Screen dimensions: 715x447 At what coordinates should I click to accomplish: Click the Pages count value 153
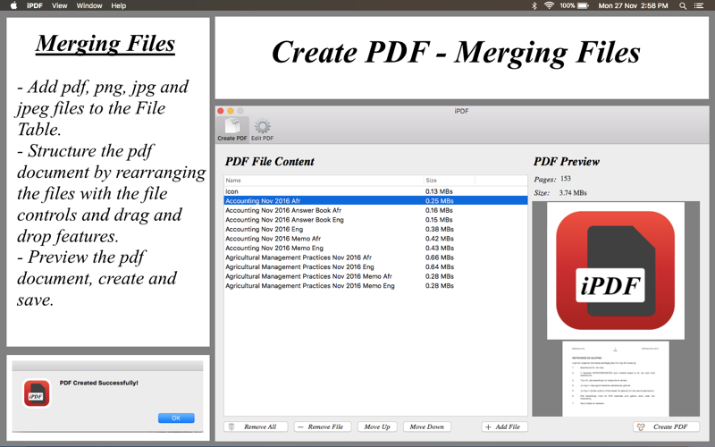pos(566,178)
